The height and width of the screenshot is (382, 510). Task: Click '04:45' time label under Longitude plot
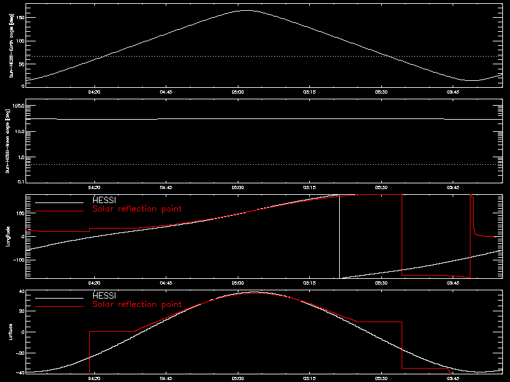166,283
